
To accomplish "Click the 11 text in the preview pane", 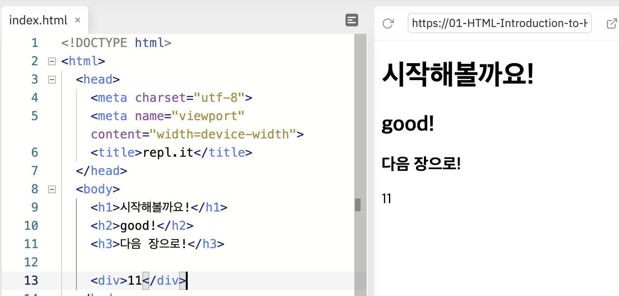I will tap(386, 198).
